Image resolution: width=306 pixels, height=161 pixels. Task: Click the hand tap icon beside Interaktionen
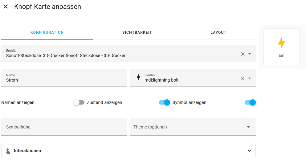[8, 151]
